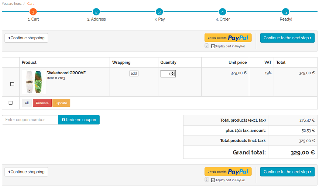Remove selected items with red Remove button

pyautogui.click(x=42, y=103)
